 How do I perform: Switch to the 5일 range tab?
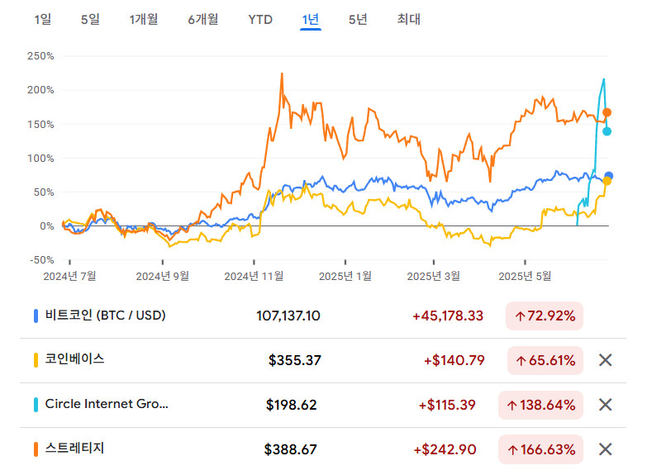90,19
